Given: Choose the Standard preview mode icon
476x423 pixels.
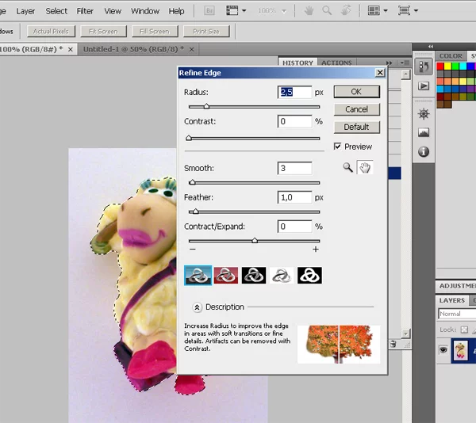Looking at the screenshot, I should click(198, 276).
